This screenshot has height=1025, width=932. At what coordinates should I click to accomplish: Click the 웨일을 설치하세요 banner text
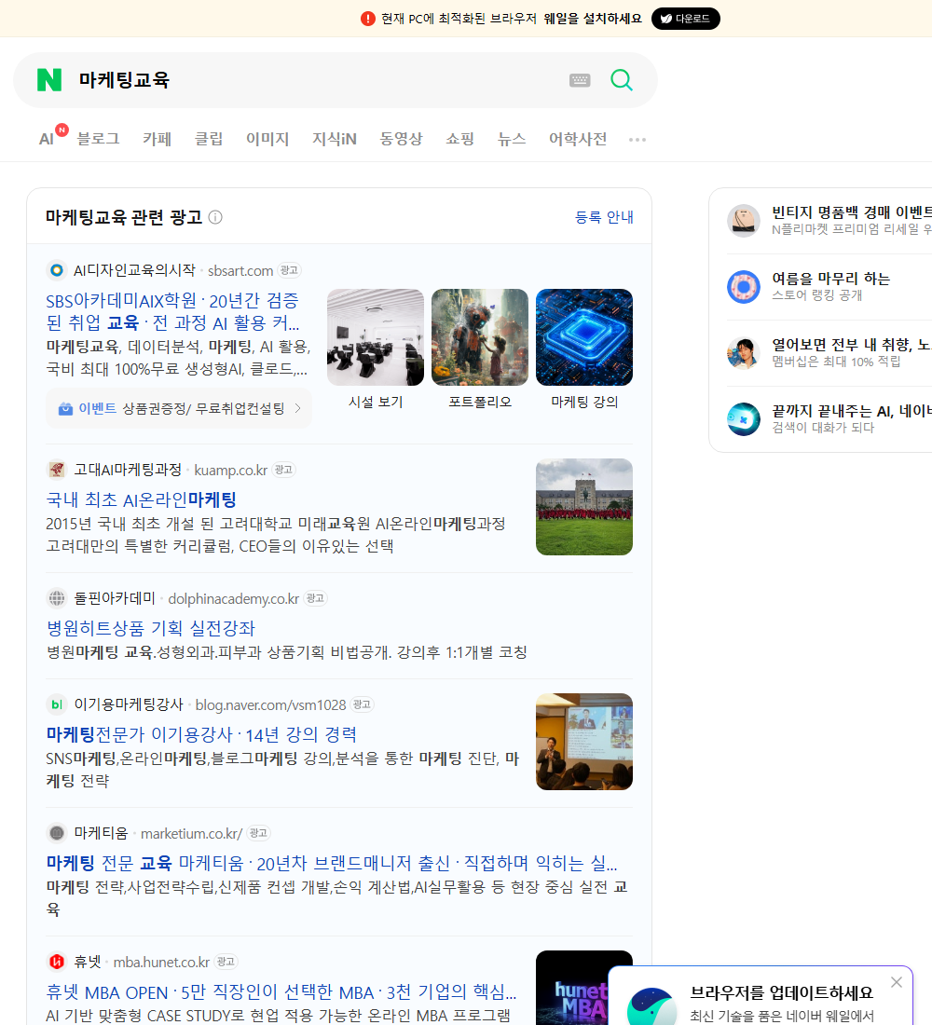593,19
